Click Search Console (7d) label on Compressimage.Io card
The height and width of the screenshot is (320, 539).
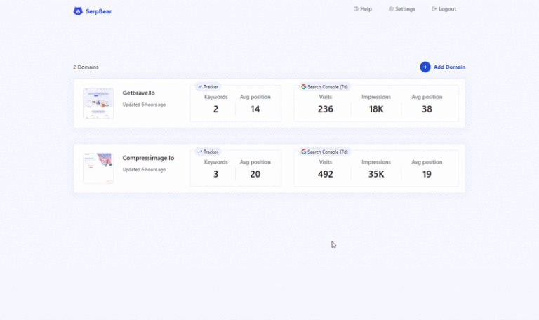pyautogui.click(x=328, y=152)
